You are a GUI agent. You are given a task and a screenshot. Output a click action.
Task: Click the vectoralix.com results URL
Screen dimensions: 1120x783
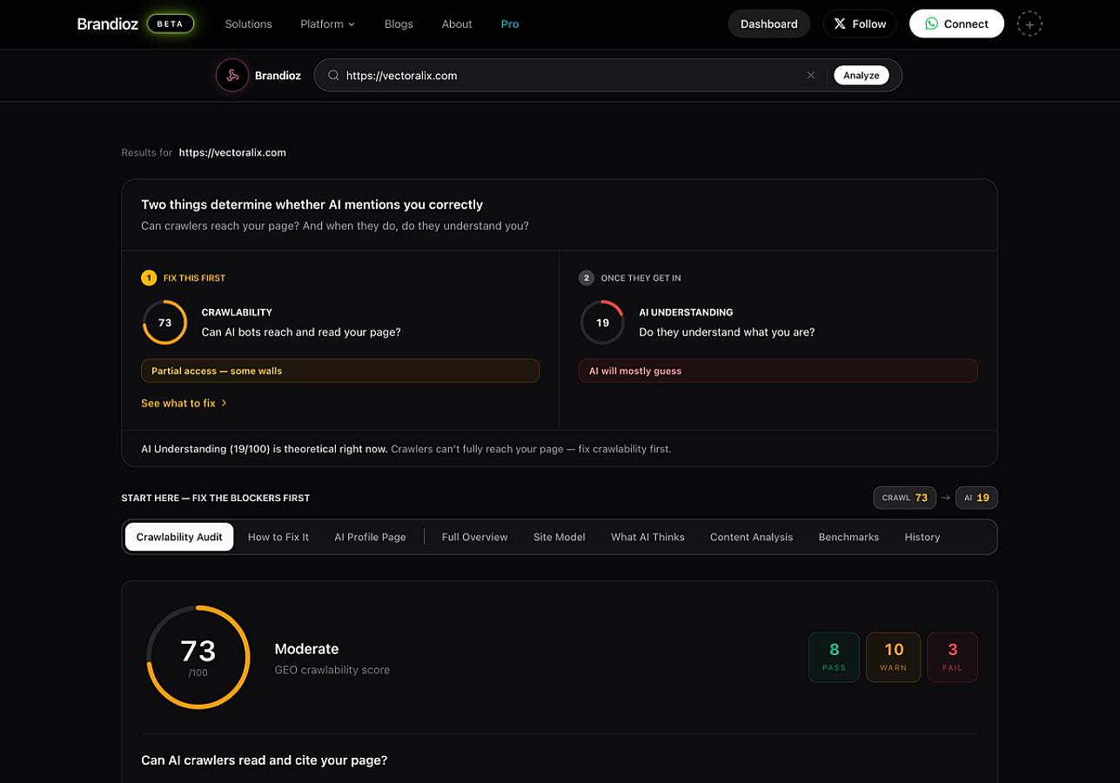232,152
